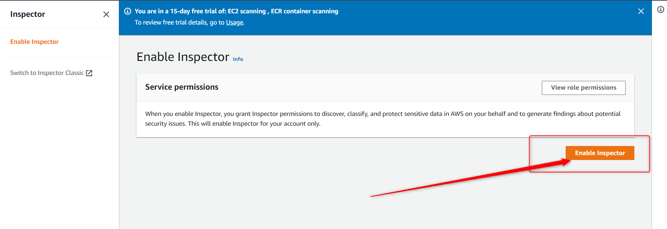Click the Inspector title in the sidebar header
667x229 pixels.
point(28,14)
